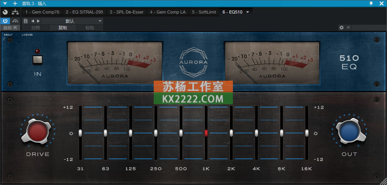Switch to the 3 - SPL De-Esser tab
Image resolution: width=387 pixels, height=185 pixels.
pos(127,12)
